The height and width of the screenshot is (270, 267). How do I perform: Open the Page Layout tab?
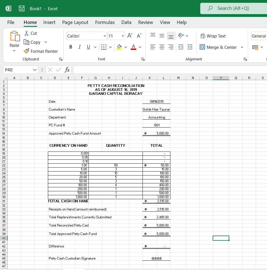75,22
